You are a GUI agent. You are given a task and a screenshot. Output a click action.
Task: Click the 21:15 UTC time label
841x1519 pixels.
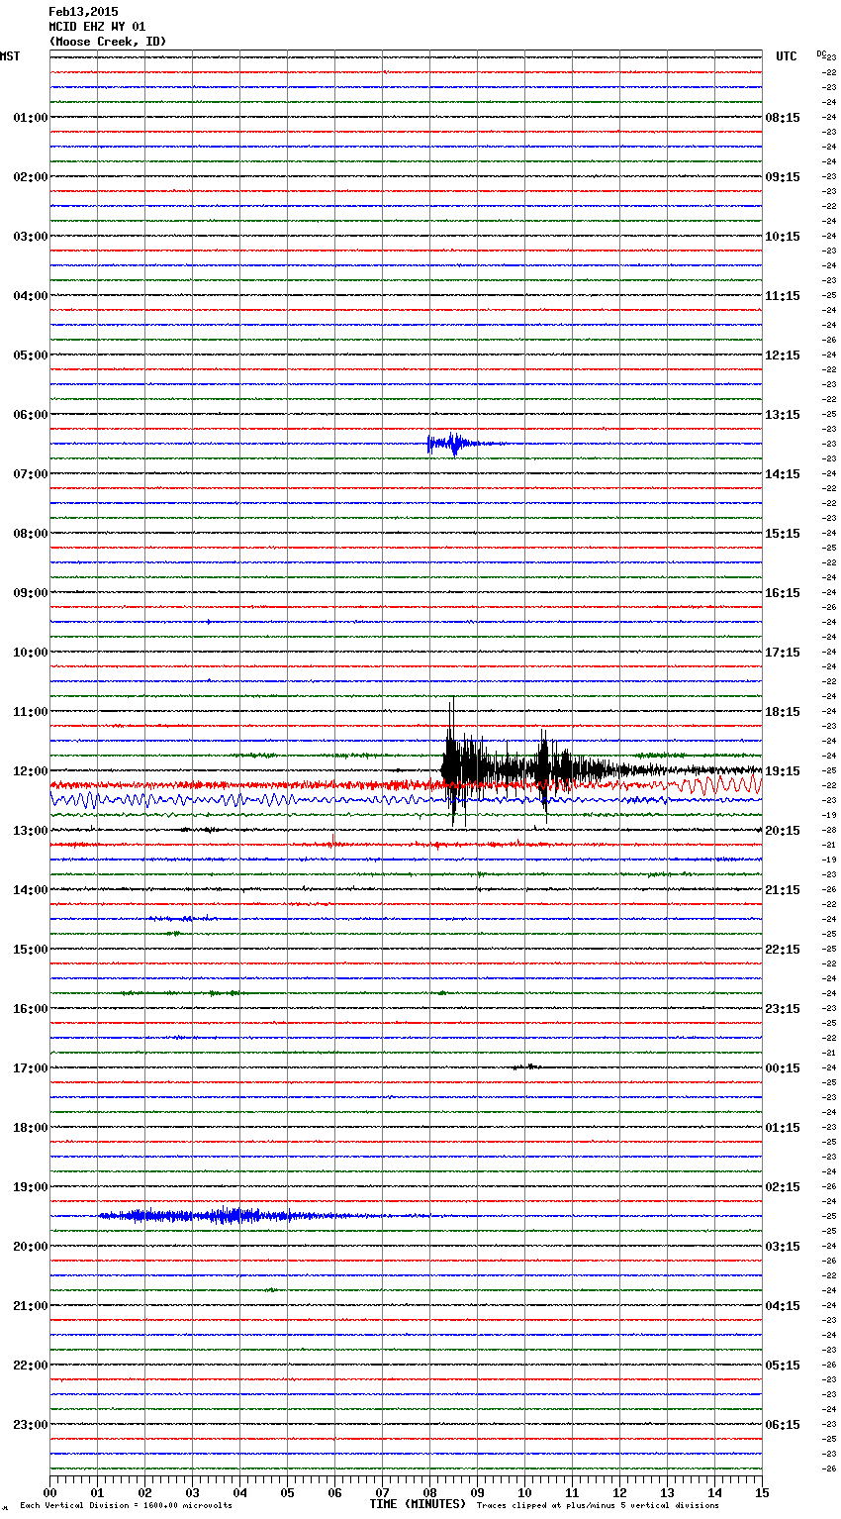(783, 890)
